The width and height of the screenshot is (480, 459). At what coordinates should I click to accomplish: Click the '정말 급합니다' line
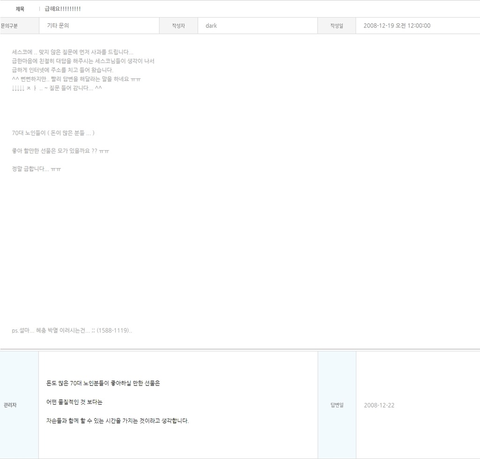coord(36,168)
